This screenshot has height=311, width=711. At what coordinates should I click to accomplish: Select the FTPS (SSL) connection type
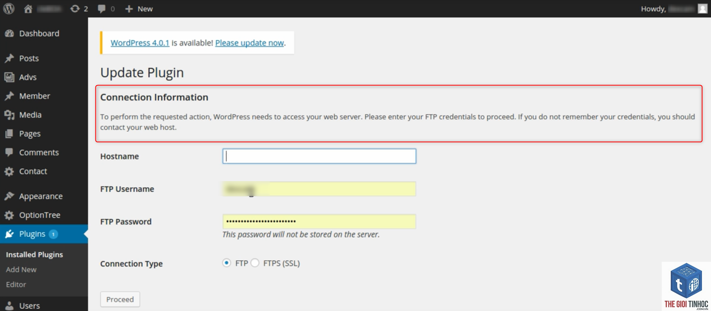coord(255,263)
